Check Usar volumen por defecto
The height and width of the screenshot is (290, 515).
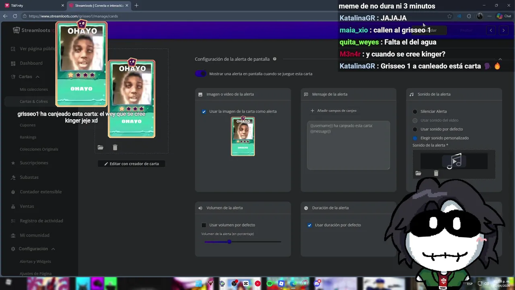click(x=204, y=225)
